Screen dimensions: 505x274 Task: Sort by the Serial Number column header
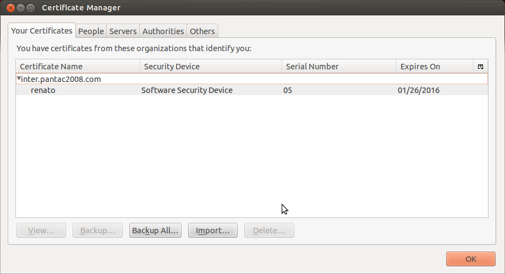[x=339, y=67]
